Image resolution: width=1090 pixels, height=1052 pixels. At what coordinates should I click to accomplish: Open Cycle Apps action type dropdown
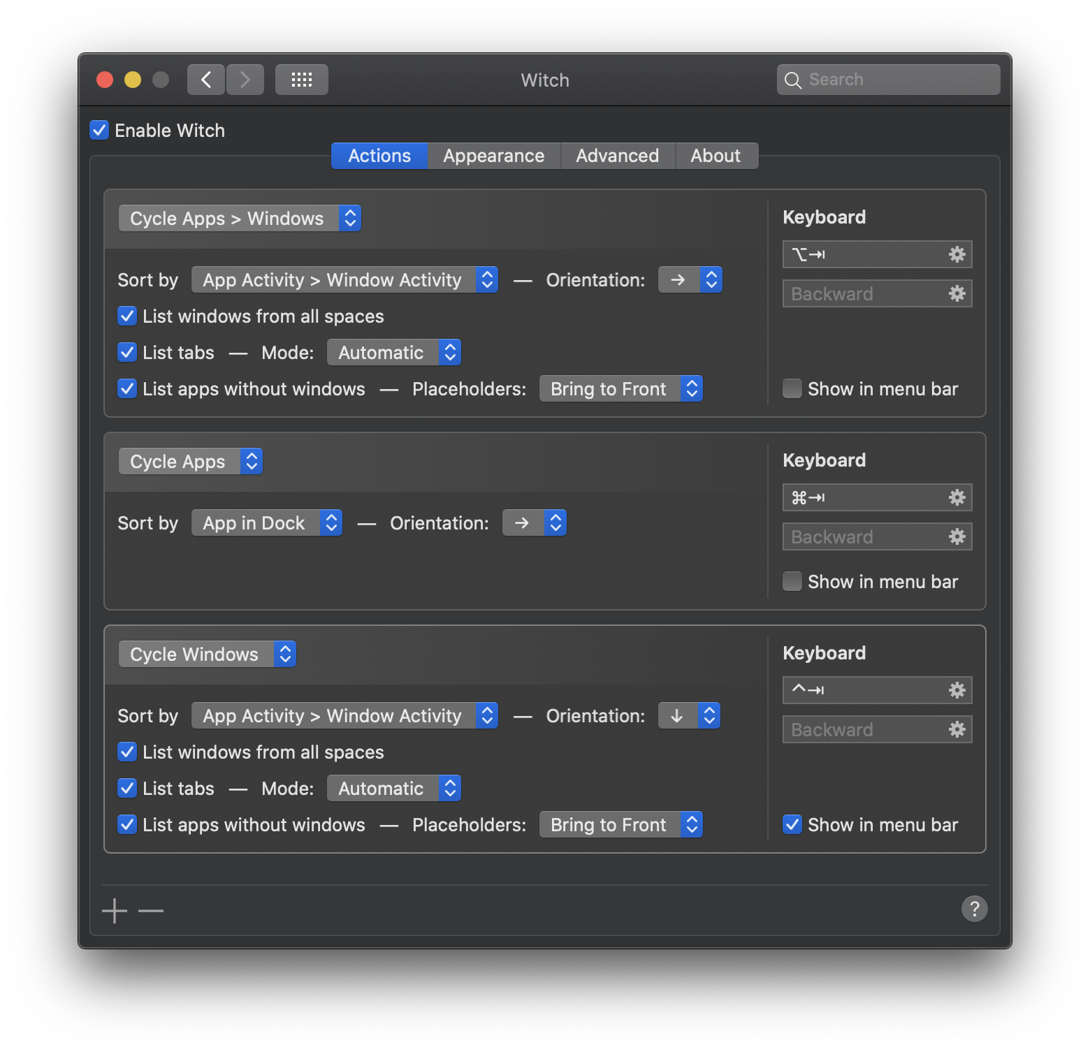[190, 461]
